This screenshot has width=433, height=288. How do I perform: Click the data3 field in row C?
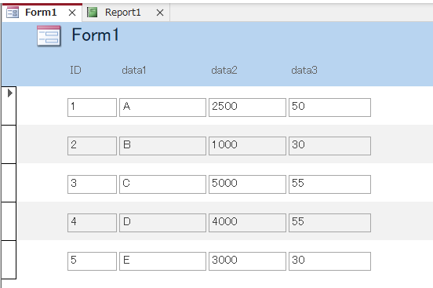coord(329,184)
